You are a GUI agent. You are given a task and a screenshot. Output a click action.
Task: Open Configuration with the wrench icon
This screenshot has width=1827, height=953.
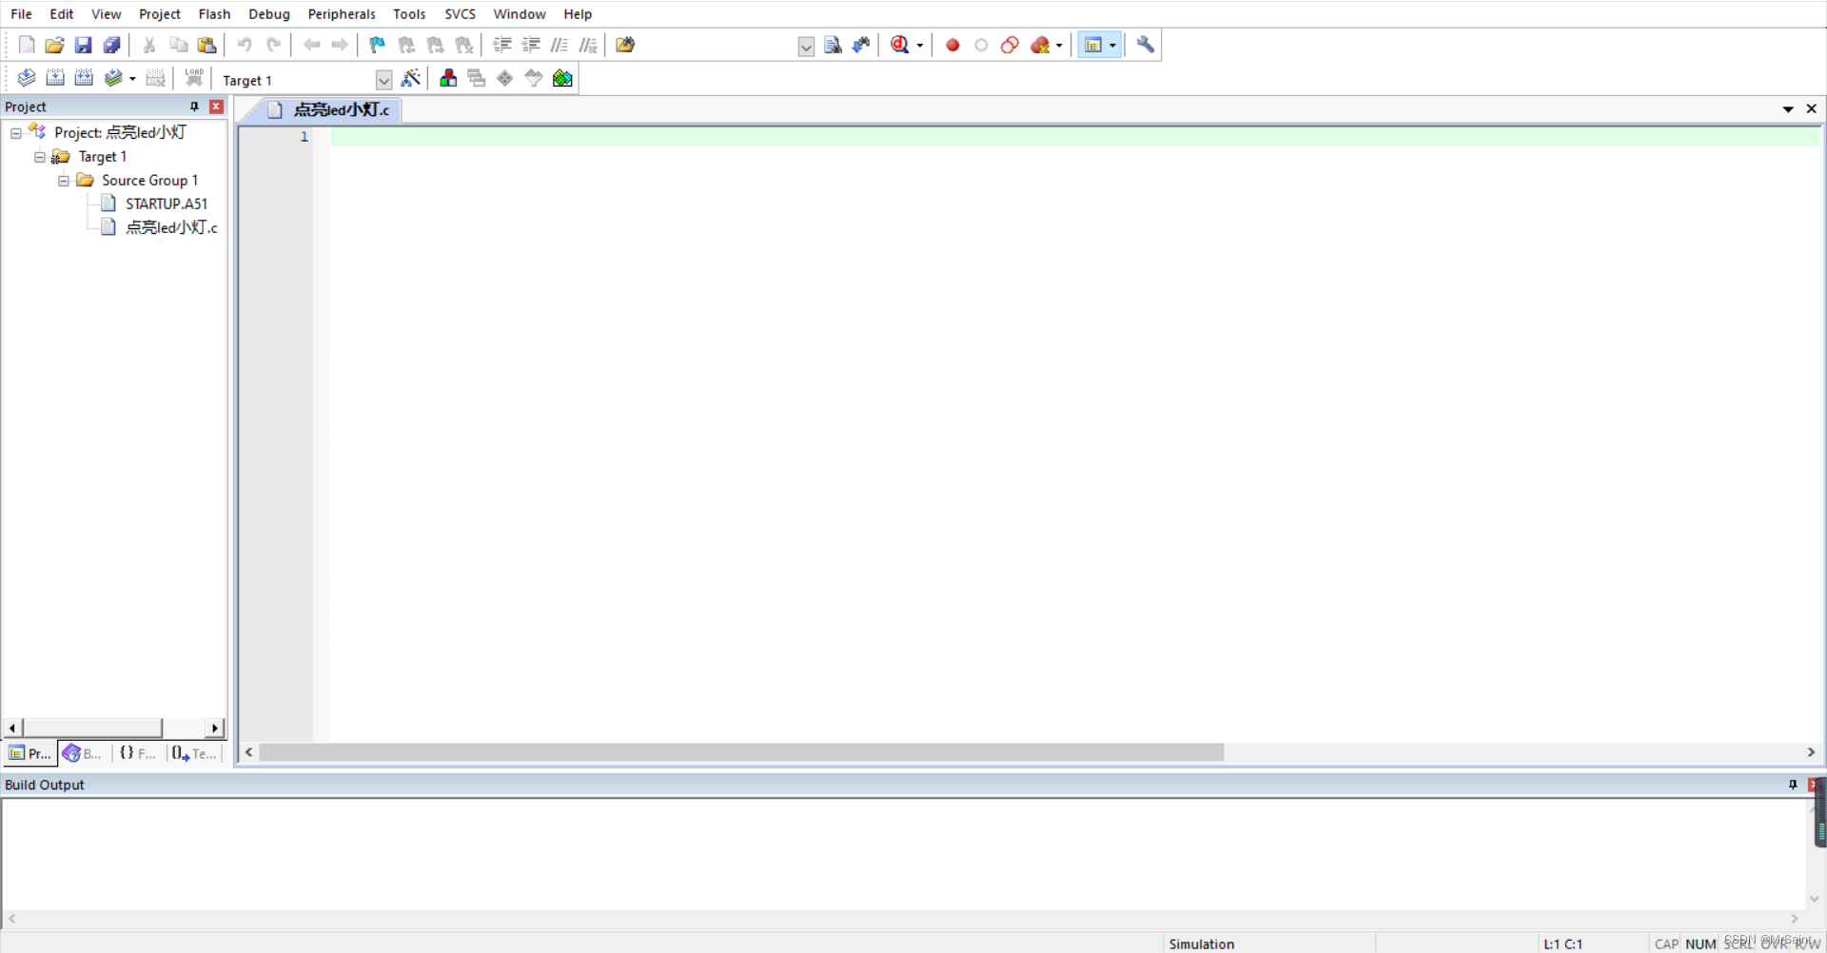(x=1146, y=45)
